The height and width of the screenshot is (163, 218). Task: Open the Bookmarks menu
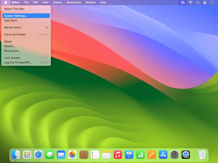pos(74,2)
